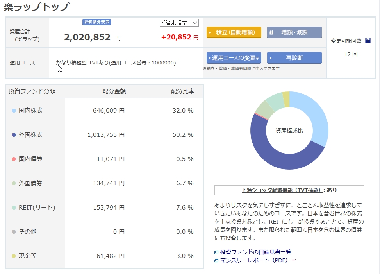
Task: Open the 下落ショック軽減機能(TVT機能) link
Action: [x=283, y=190]
